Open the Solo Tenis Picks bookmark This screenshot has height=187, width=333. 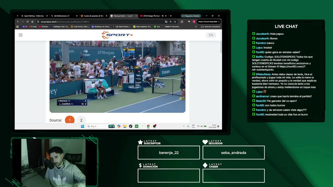(121, 26)
